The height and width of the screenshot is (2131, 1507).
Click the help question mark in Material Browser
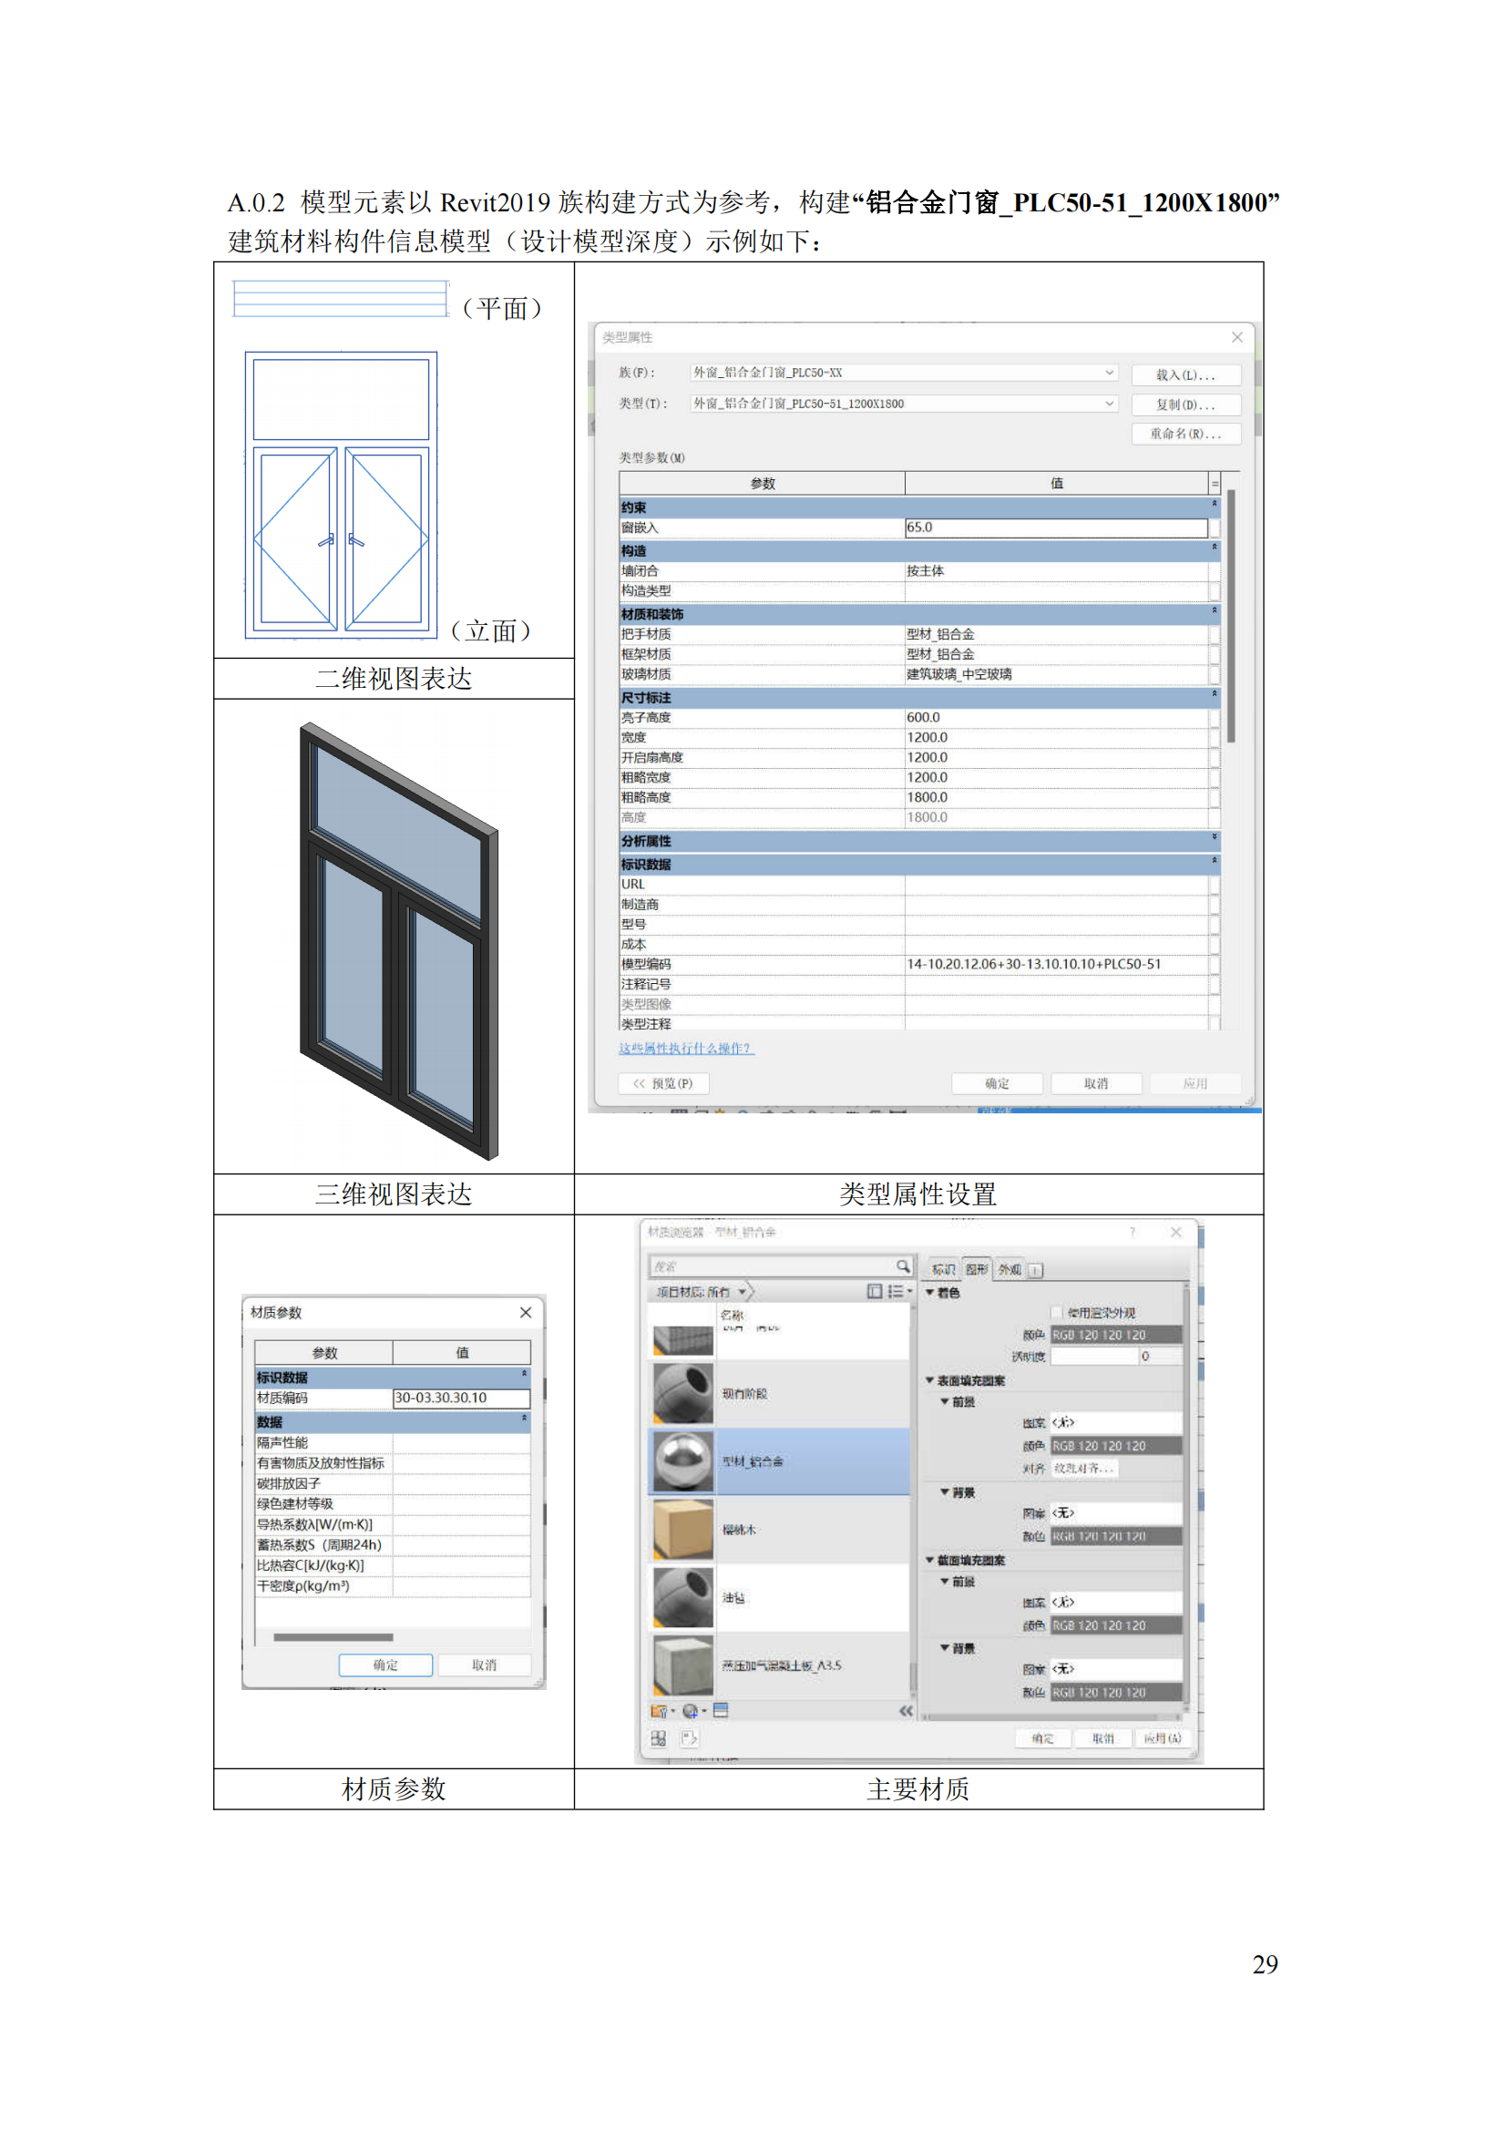click(x=1133, y=1232)
